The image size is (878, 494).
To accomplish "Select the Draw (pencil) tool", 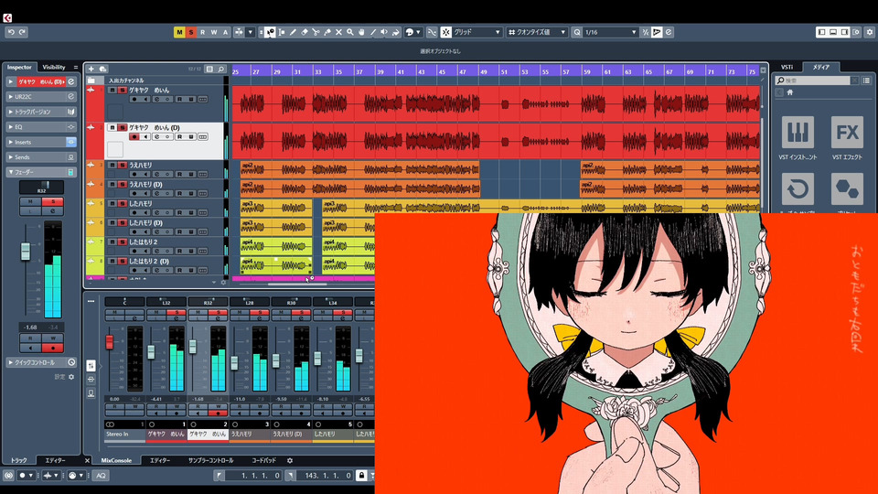I will [x=293, y=33].
